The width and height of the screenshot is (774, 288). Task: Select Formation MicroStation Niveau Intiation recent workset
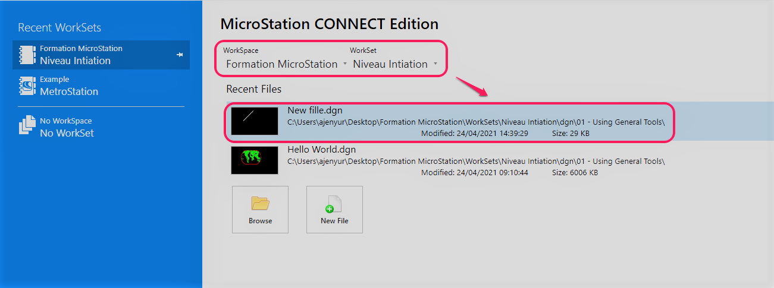(x=101, y=55)
